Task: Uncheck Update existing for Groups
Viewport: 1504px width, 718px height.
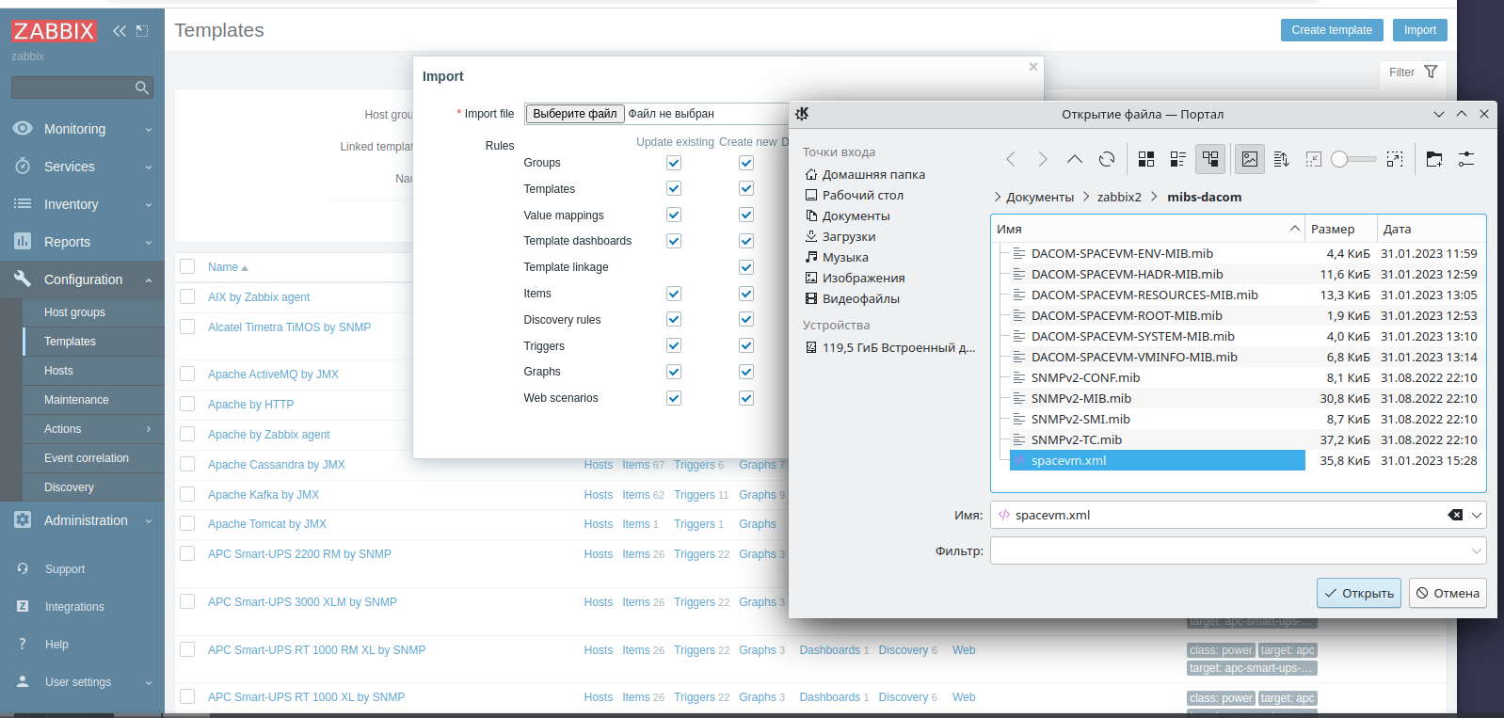Action: [674, 163]
